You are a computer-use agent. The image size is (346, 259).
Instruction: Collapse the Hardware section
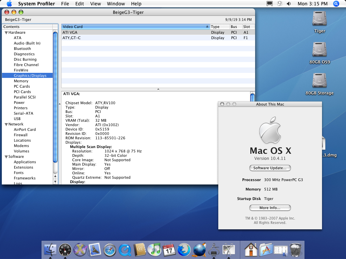[x=6, y=33]
